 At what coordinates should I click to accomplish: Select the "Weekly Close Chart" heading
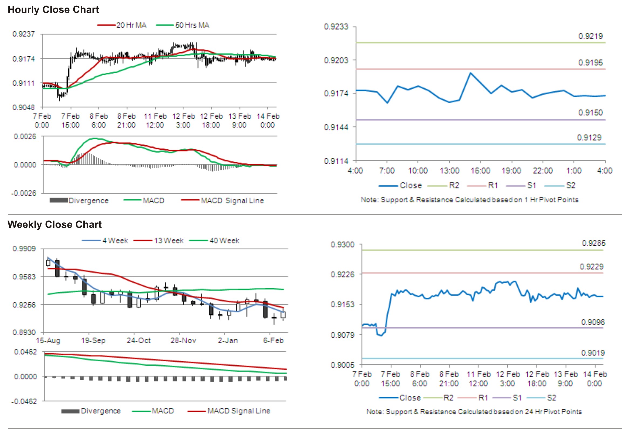54,224
